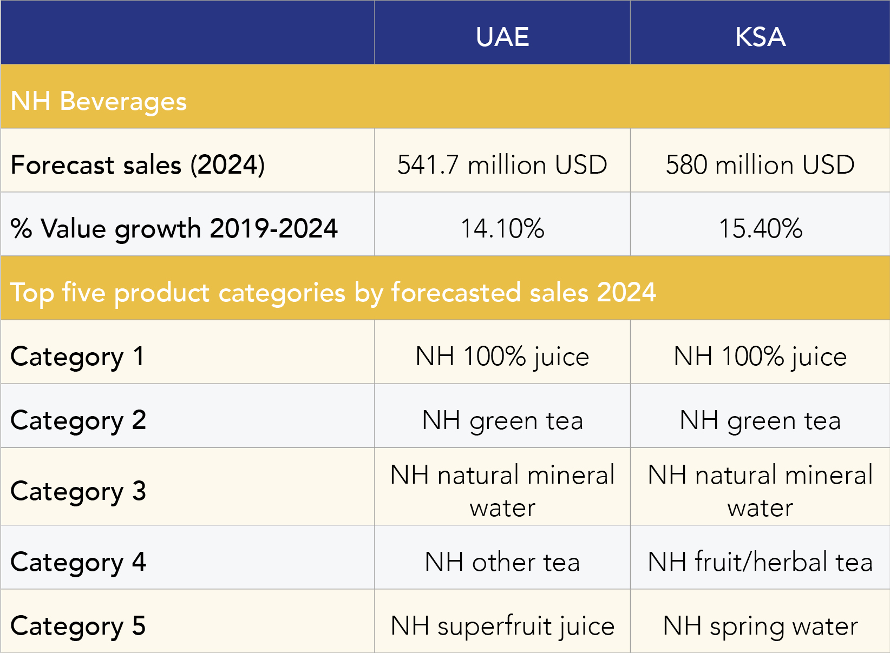Click the Category 2 row label
The width and height of the screenshot is (890, 653).
tap(78, 420)
